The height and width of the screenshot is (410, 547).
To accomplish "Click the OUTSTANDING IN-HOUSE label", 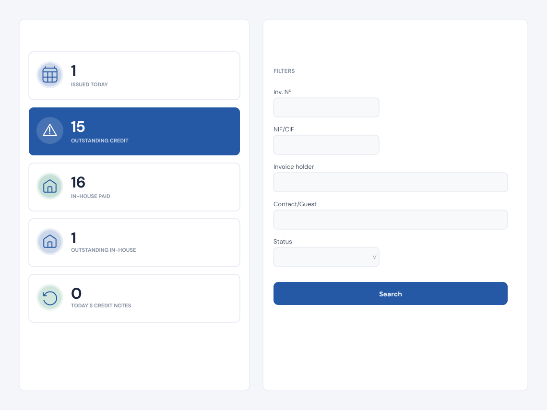I will point(104,250).
